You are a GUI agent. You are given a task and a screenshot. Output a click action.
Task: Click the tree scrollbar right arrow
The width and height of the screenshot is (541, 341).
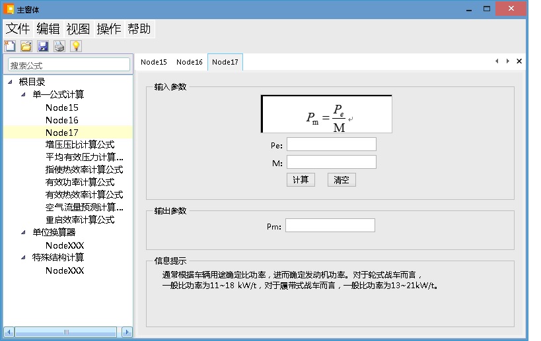click(127, 332)
